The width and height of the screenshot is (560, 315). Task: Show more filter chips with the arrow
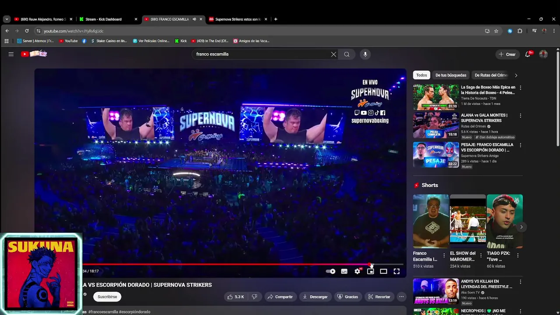coord(516,75)
